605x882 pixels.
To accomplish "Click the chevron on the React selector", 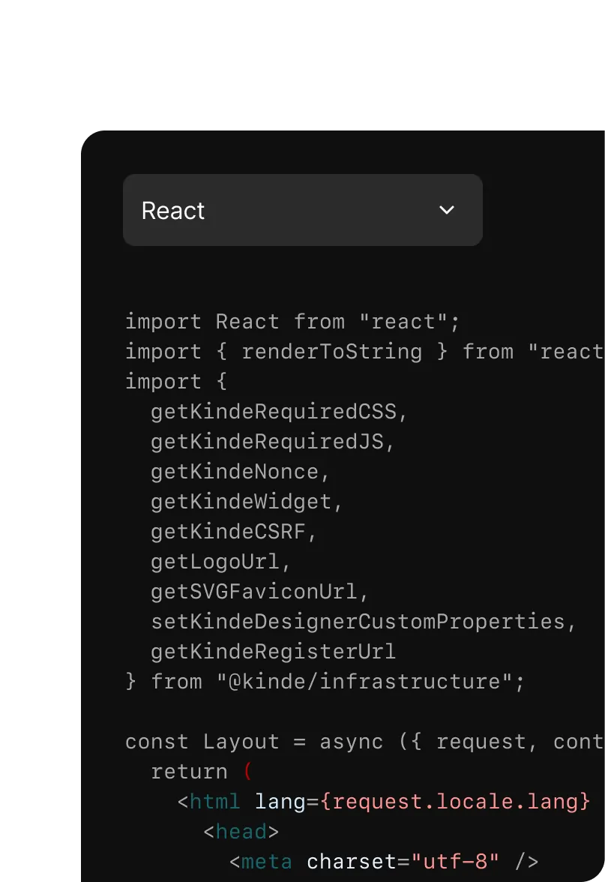I will coord(447,211).
